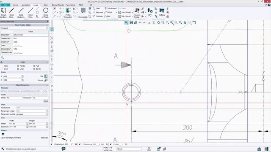The width and height of the screenshot is (271, 152).
Task: Click the Segment button
Action: (98, 12)
